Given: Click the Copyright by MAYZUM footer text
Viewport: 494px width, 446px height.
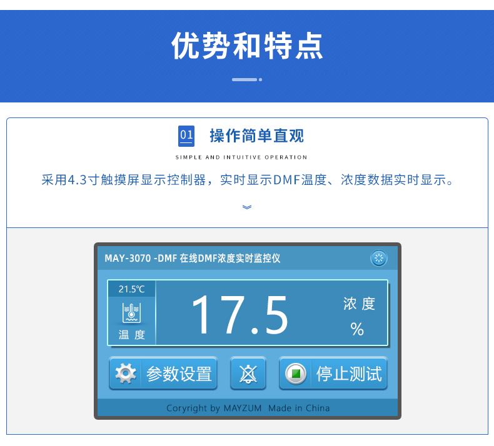Looking at the screenshot, I should pyautogui.click(x=248, y=408).
